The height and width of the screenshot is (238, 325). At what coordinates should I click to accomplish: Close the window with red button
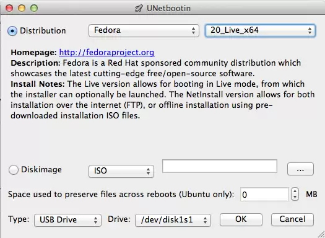point(9,8)
